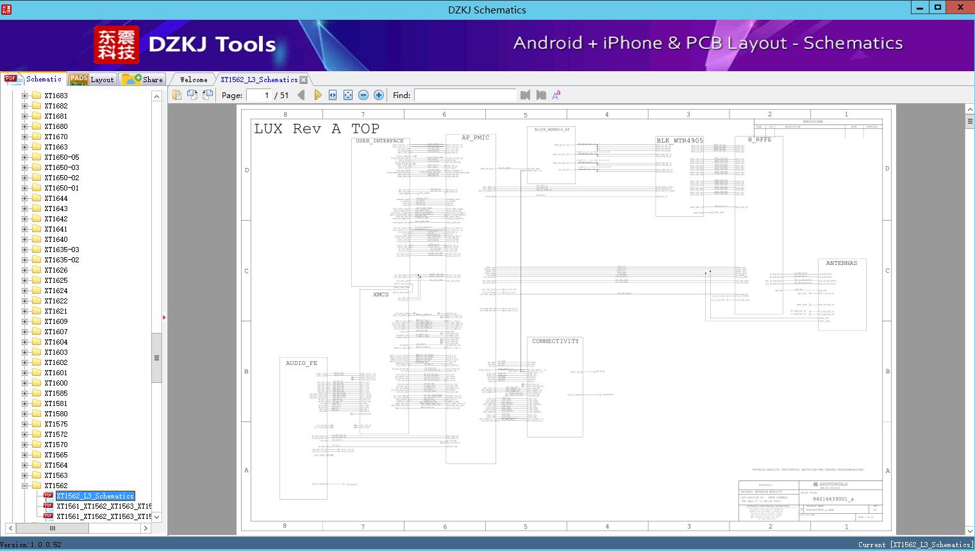
Task: Open the Share panel
Action: [x=143, y=80]
